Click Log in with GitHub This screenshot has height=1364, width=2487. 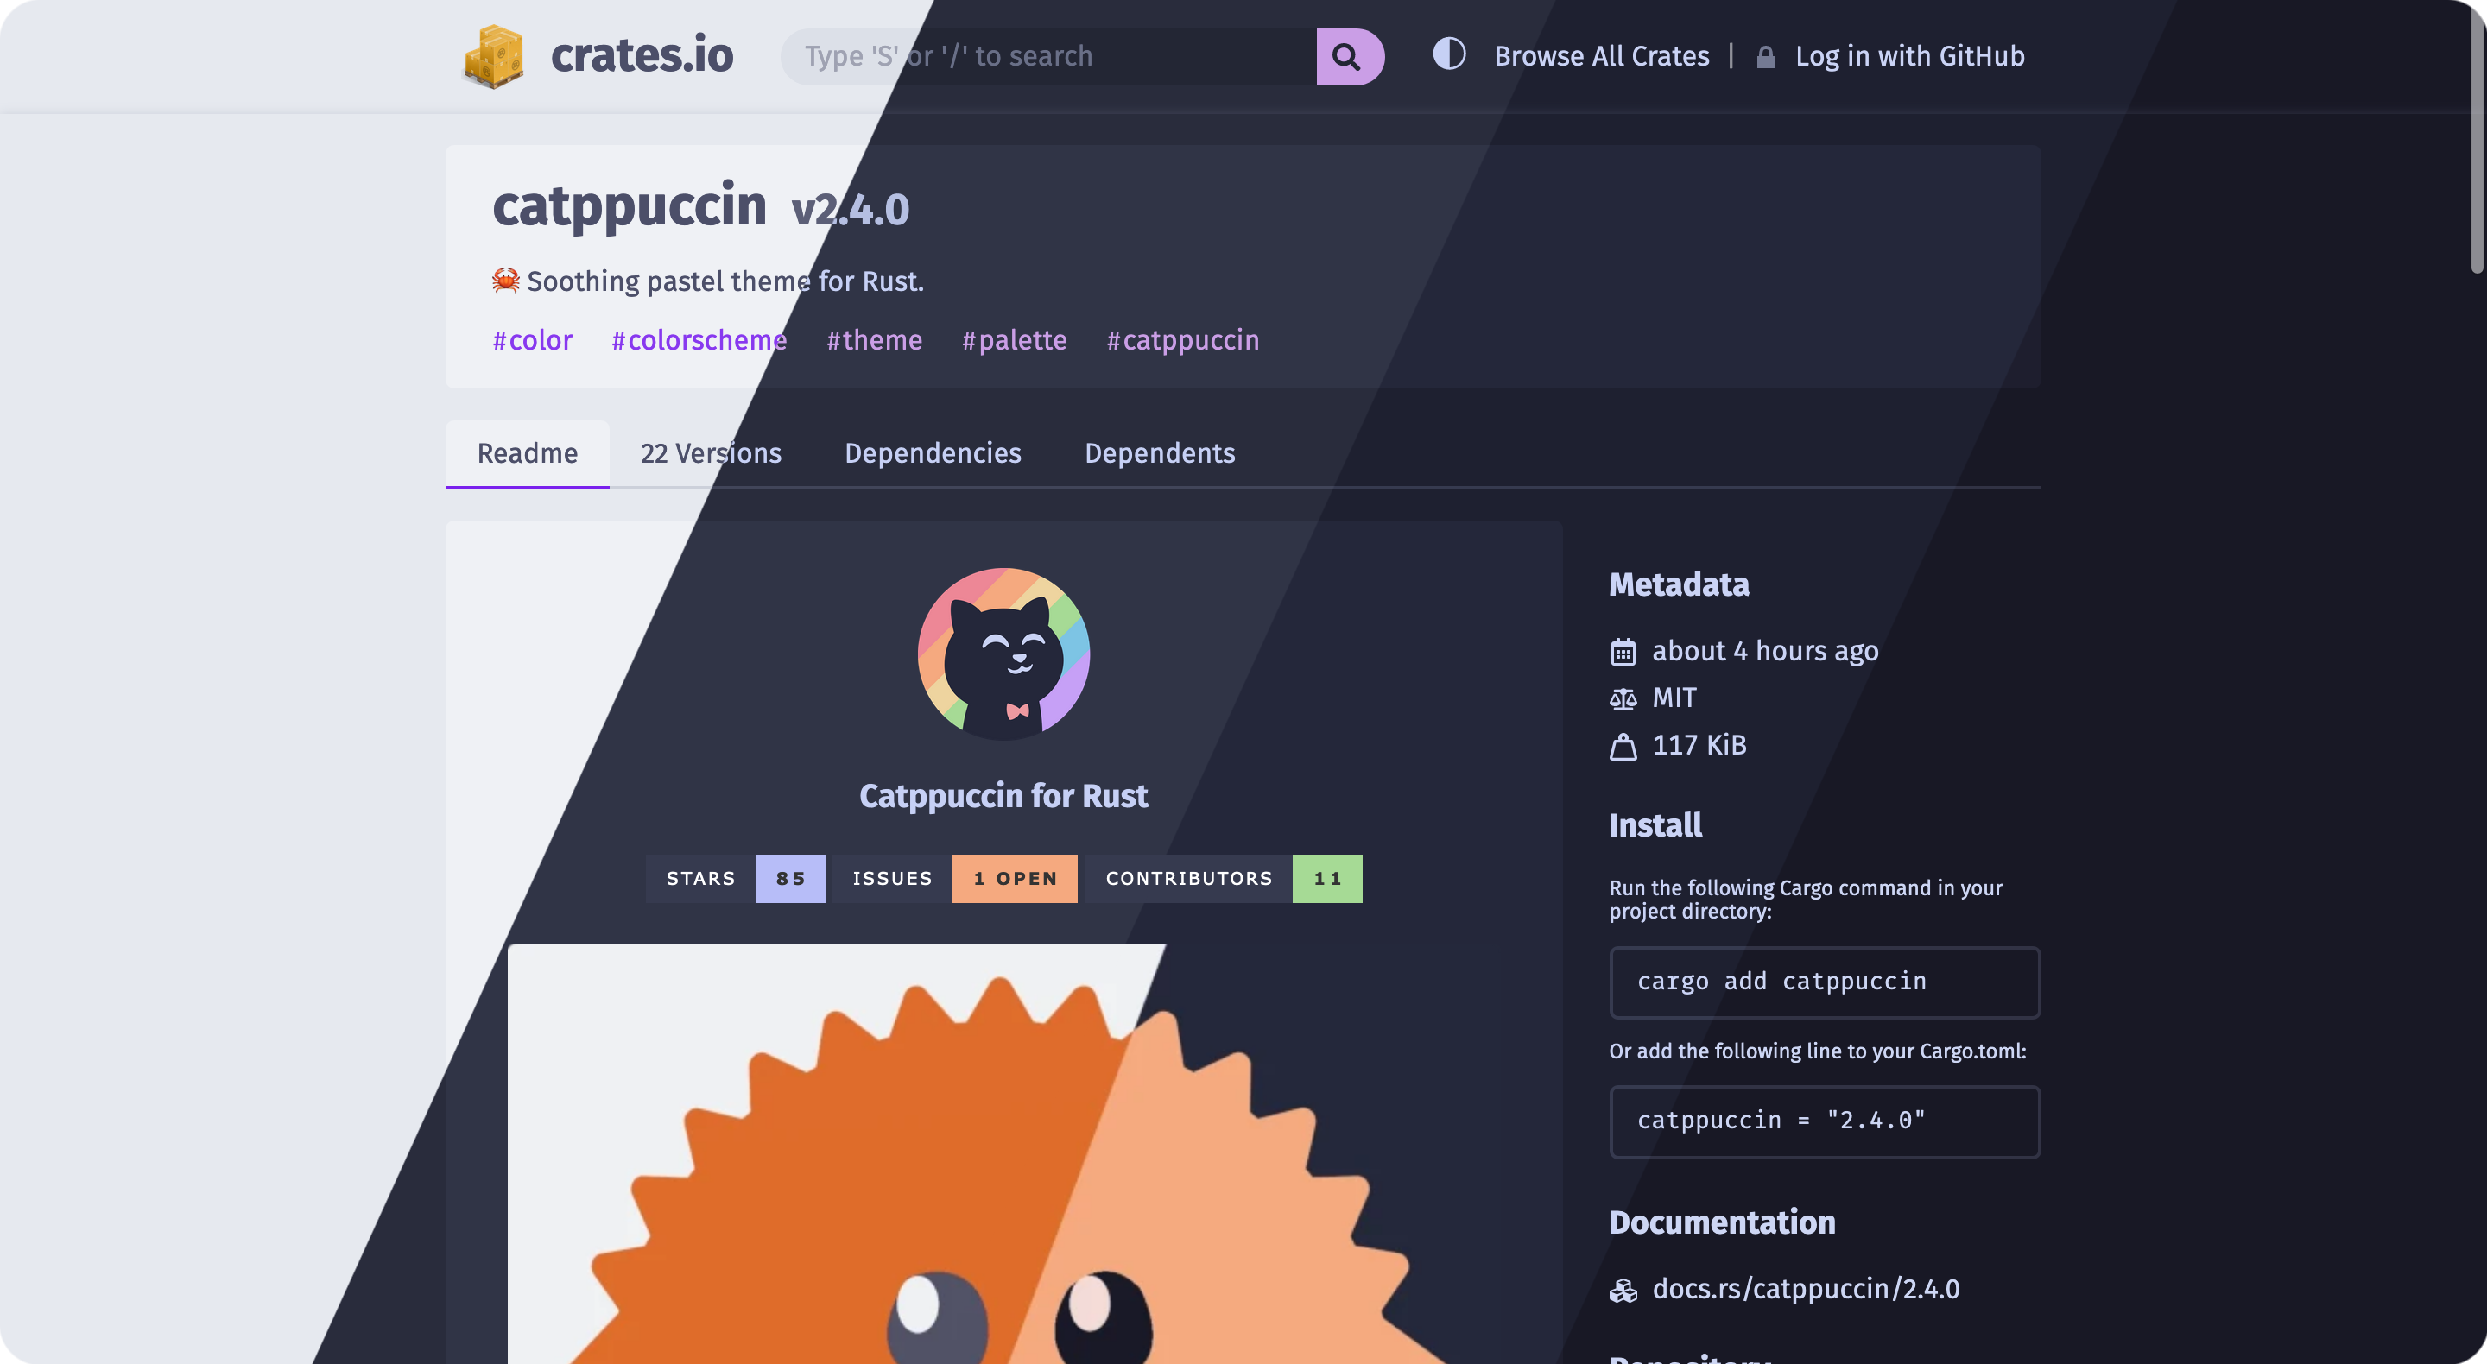[1909, 56]
